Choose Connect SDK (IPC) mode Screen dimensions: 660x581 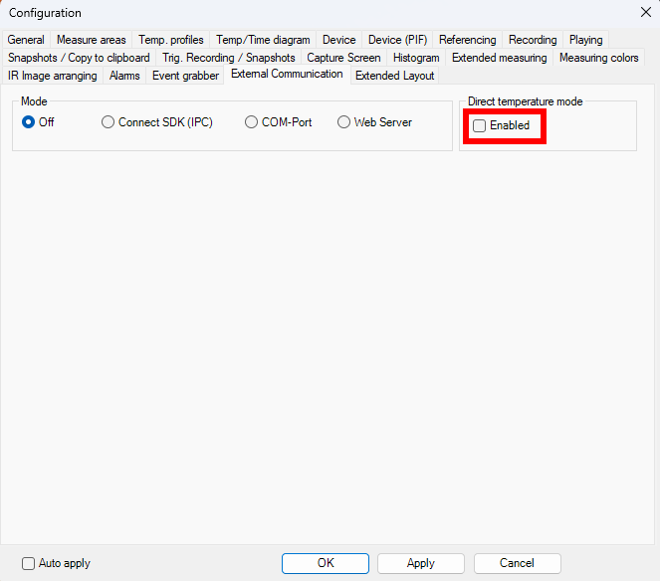[x=109, y=122]
